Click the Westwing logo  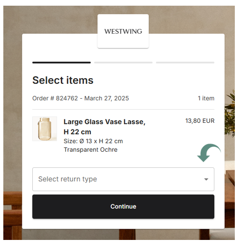[x=123, y=31]
